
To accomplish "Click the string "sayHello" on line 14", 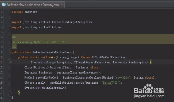I will click(x=122, y=77).
